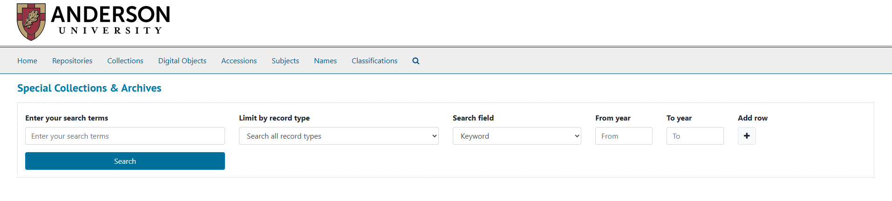Screen dimensions: 892x201
Task: Open the Names listing
Action: point(325,61)
